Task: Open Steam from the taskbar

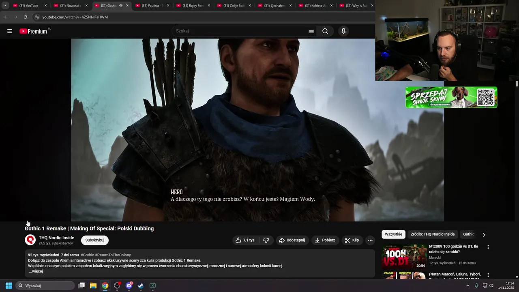Action: [x=140, y=286]
